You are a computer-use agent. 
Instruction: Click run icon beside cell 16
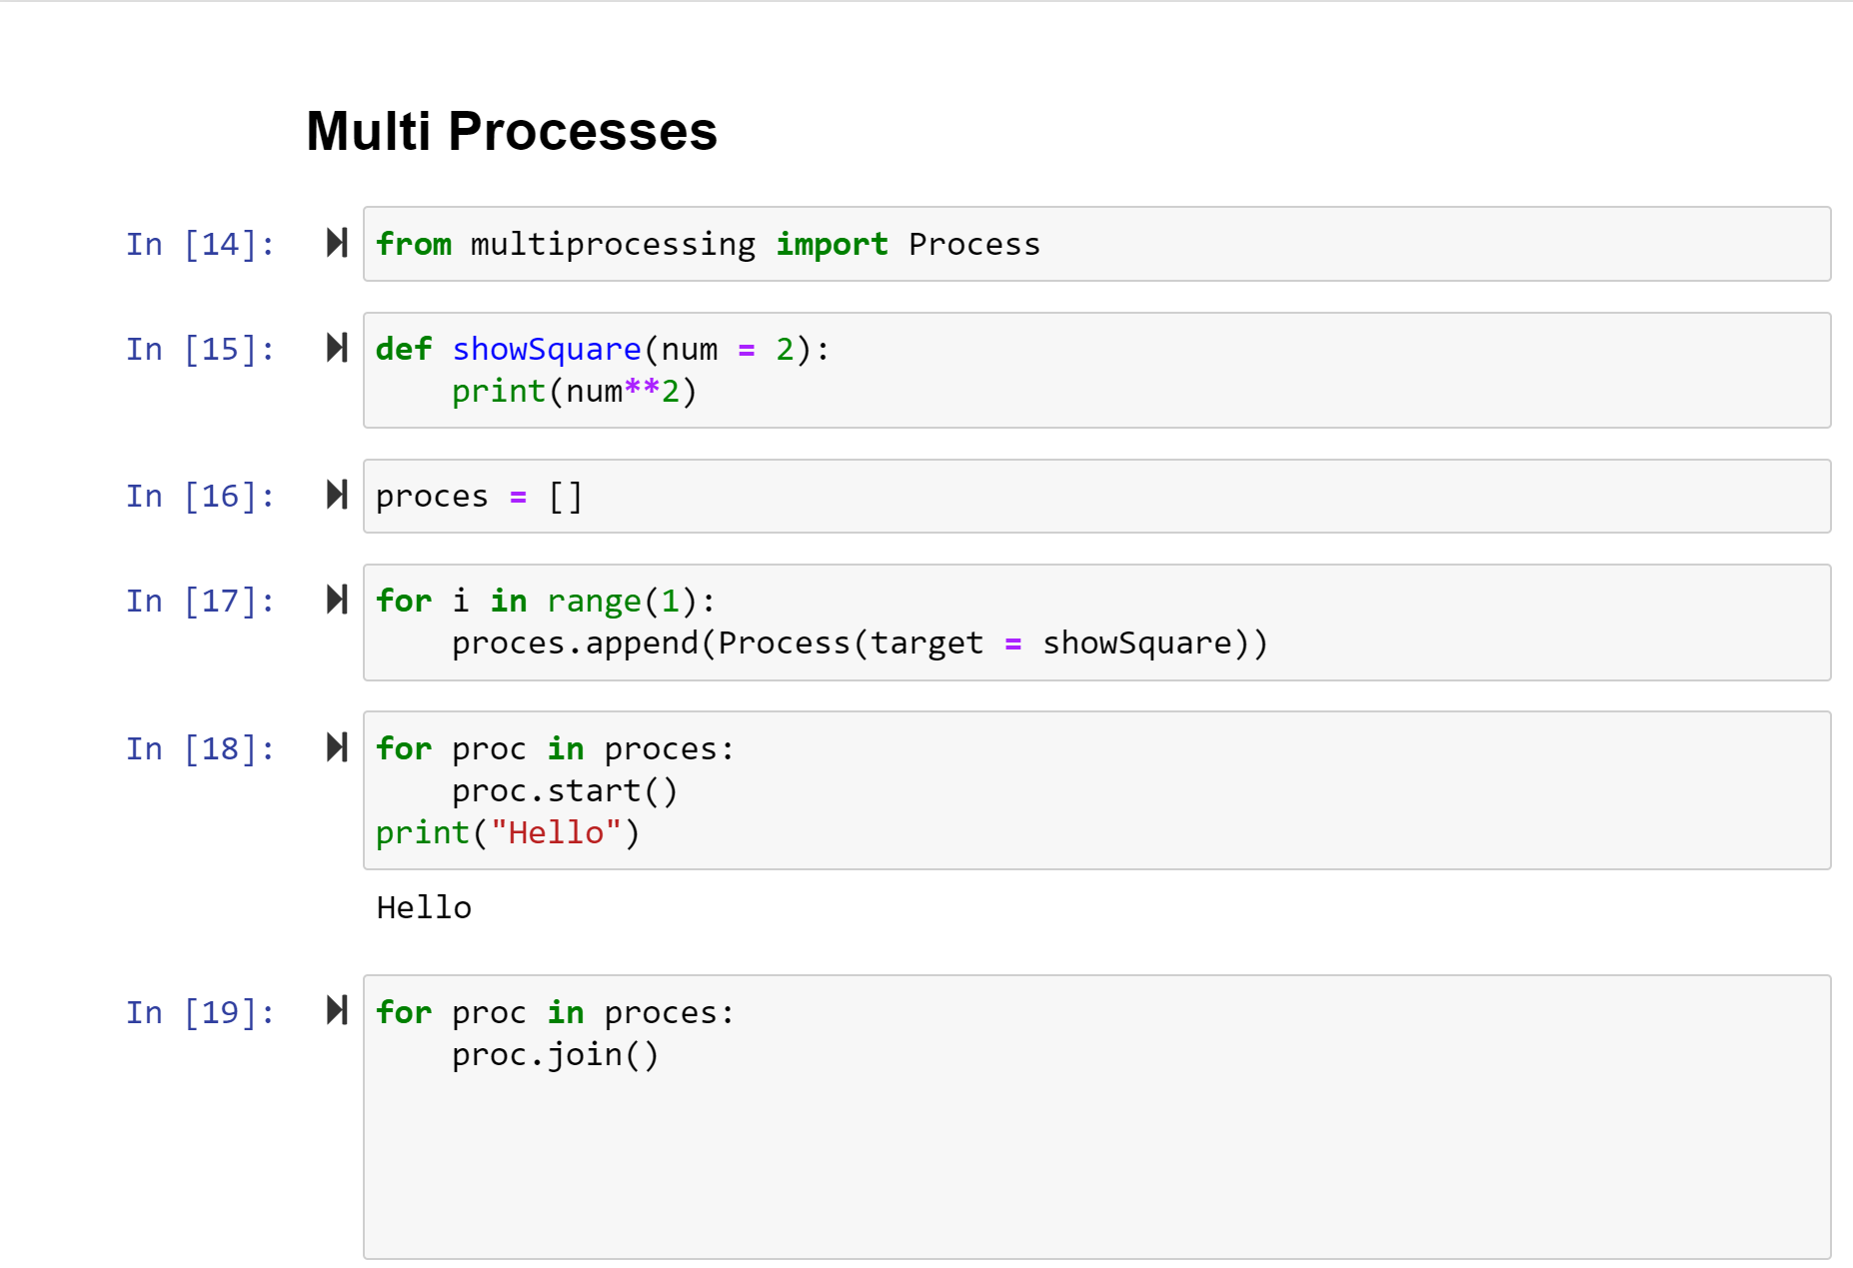coord(337,495)
